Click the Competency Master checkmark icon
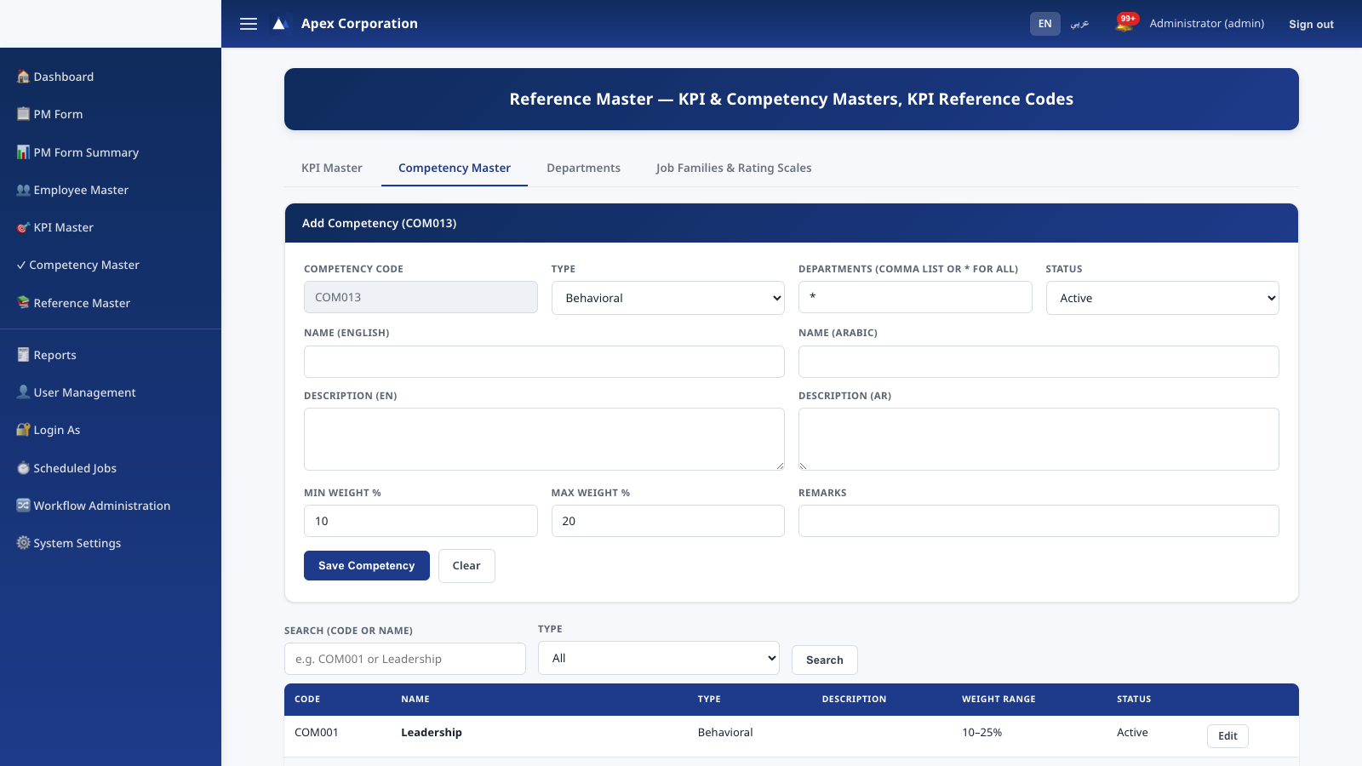Image resolution: width=1362 pixels, height=766 pixels. (x=21, y=265)
